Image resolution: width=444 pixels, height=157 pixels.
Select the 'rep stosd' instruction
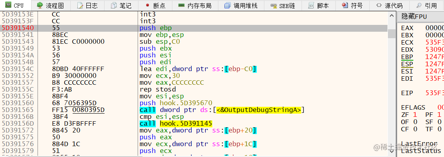[158, 90]
